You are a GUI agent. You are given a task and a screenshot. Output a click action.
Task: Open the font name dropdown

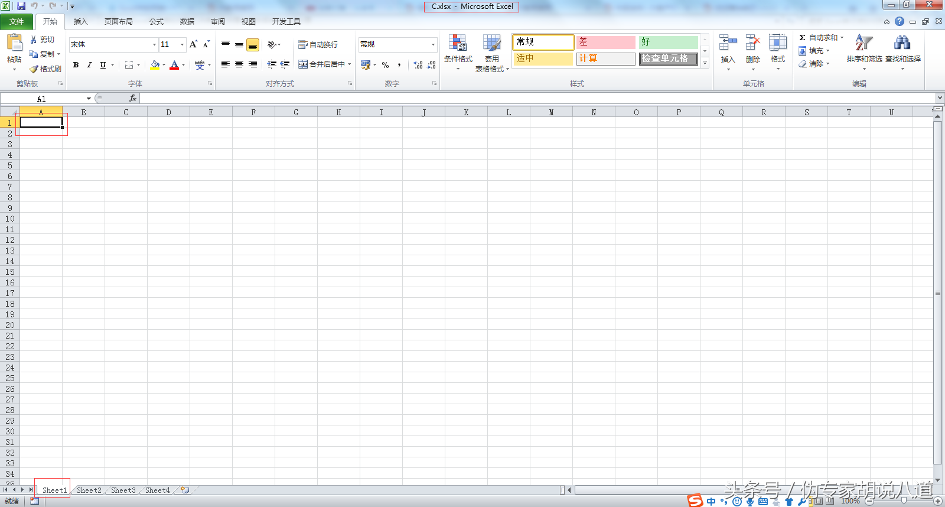[154, 44]
